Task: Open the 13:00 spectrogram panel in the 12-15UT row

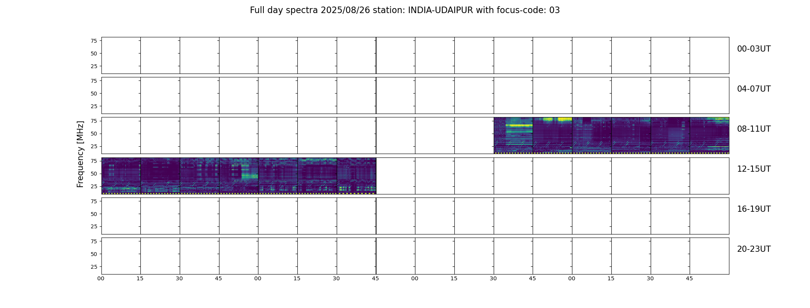Action: (x=278, y=176)
